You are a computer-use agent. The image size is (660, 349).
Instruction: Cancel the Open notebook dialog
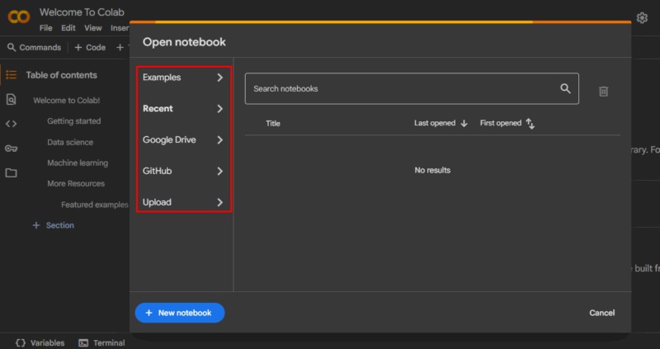pyautogui.click(x=601, y=314)
